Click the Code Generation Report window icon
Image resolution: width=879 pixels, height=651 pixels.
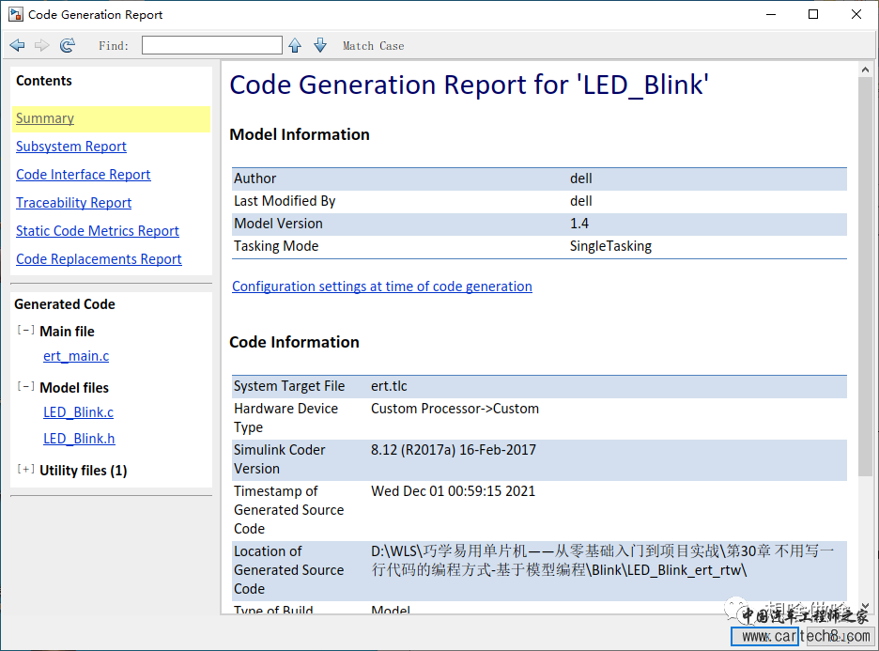tap(16, 15)
